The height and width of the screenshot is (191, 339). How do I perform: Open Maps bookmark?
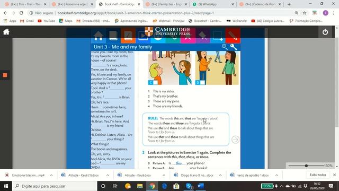pos(66,21)
